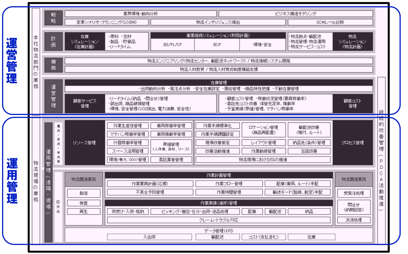Screen dimensions: 408x254
Task: Click 改善活動推進 box
Action: click(218, 151)
